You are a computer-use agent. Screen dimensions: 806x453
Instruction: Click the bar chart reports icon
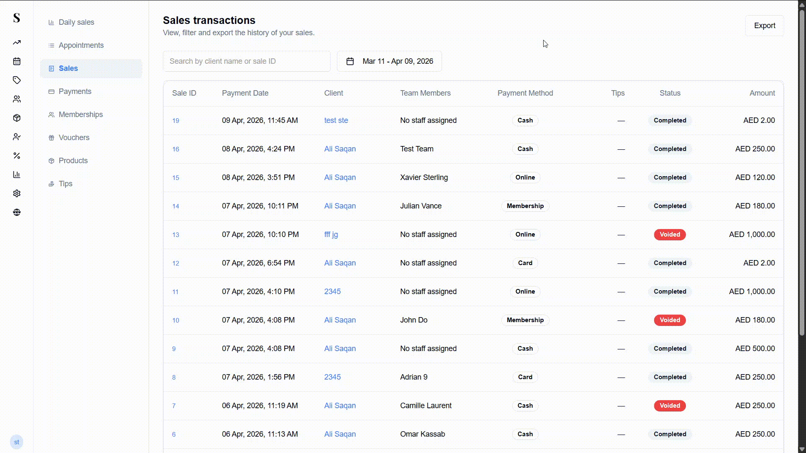point(17,174)
